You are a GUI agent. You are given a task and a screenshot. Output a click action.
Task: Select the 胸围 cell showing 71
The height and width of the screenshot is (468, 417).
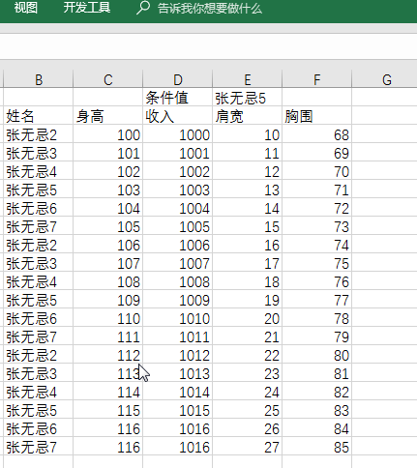(x=317, y=190)
